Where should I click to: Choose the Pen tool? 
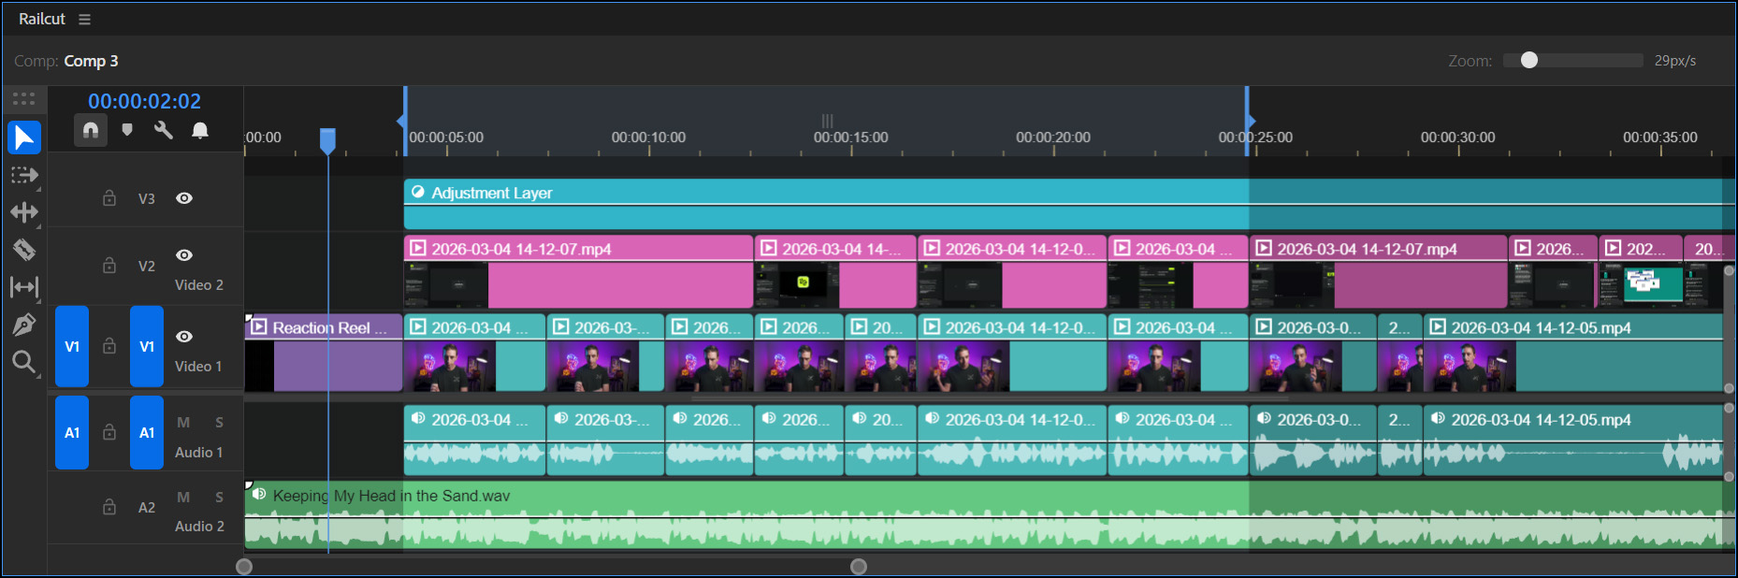[24, 325]
